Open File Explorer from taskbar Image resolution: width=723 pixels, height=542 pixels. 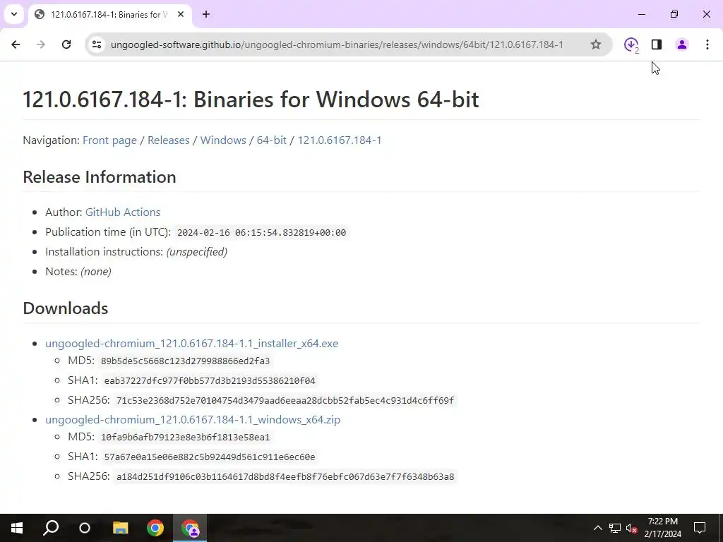click(x=120, y=528)
